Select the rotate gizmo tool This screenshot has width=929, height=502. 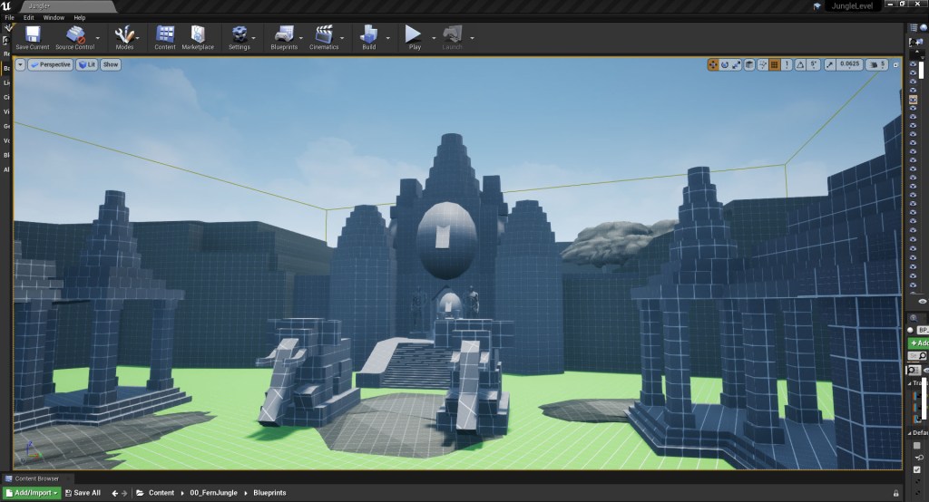(725, 64)
